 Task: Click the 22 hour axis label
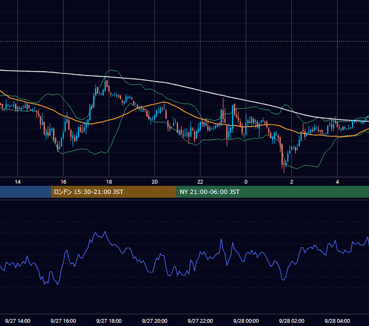point(200,182)
